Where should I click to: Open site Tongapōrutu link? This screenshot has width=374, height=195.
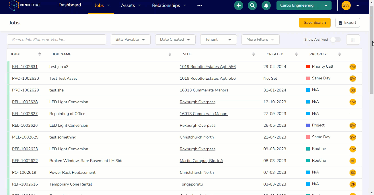pos(191,184)
